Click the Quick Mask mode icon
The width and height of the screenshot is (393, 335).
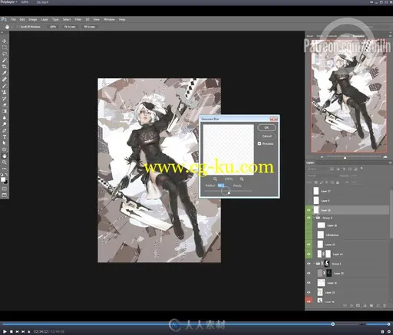[5, 189]
